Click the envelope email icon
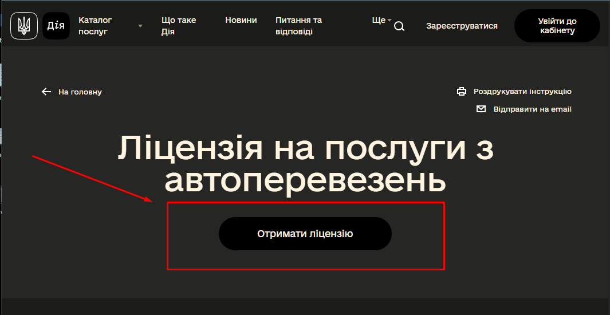Screen dimensions: 610x315 click(481, 109)
